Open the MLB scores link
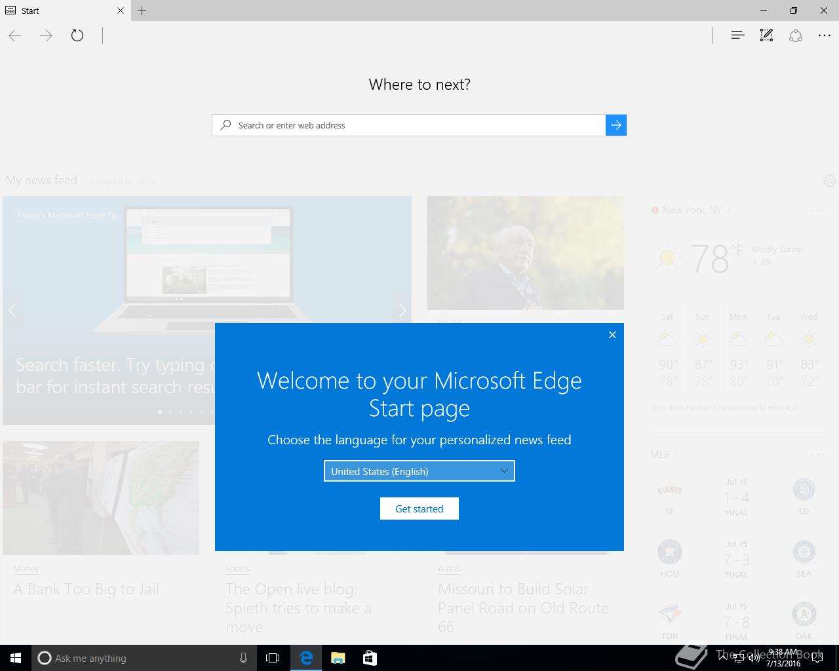This screenshot has height=671, width=839. (664, 454)
